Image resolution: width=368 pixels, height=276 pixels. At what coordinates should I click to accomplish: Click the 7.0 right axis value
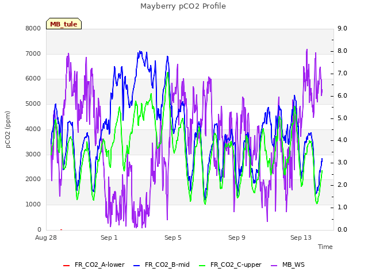[342, 73]
